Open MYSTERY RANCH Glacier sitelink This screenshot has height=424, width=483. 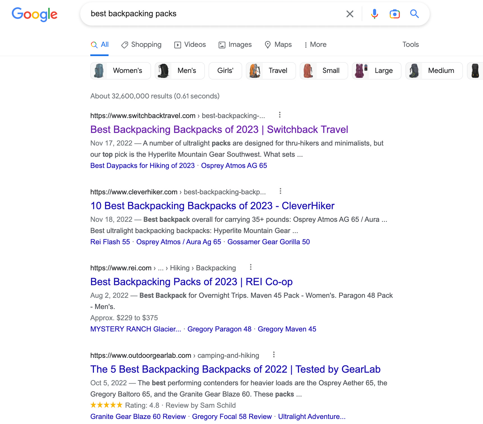point(136,329)
